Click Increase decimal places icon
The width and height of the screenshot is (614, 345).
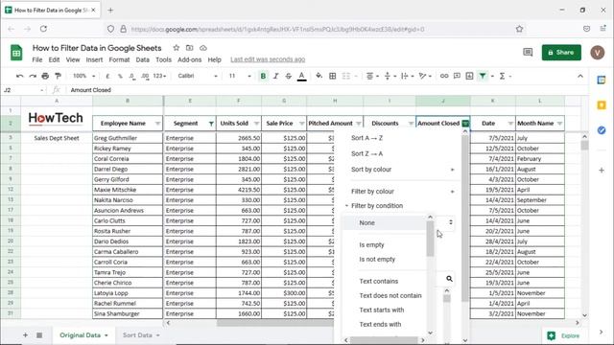pos(145,76)
